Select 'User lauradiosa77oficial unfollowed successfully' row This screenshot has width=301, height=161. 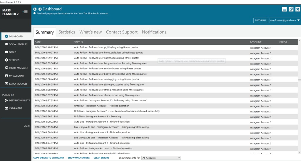point(166,111)
